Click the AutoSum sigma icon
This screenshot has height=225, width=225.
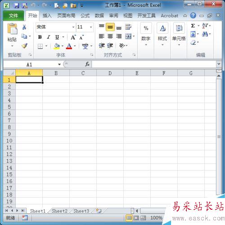[x=193, y=26]
